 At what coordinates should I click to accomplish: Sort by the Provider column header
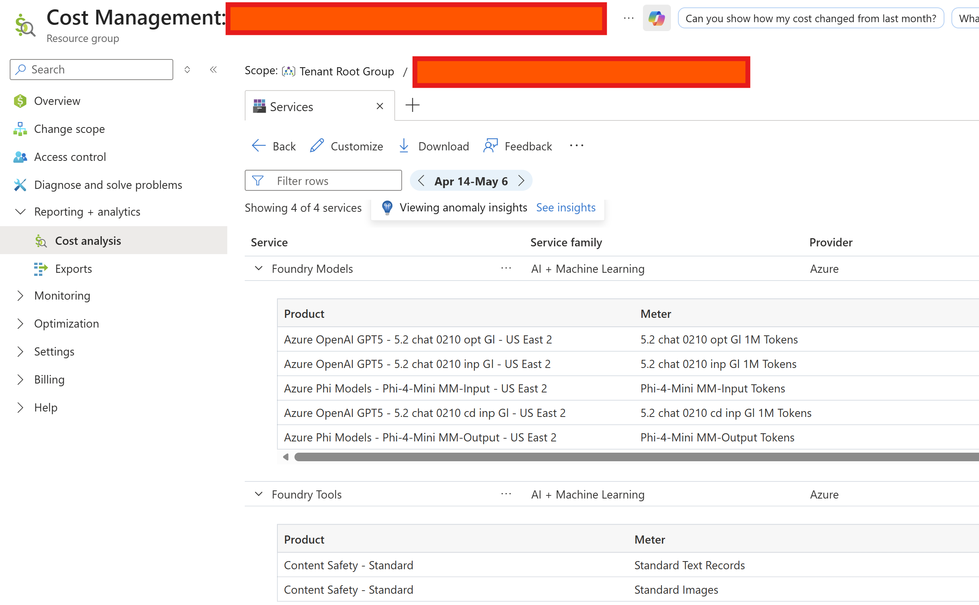point(831,242)
